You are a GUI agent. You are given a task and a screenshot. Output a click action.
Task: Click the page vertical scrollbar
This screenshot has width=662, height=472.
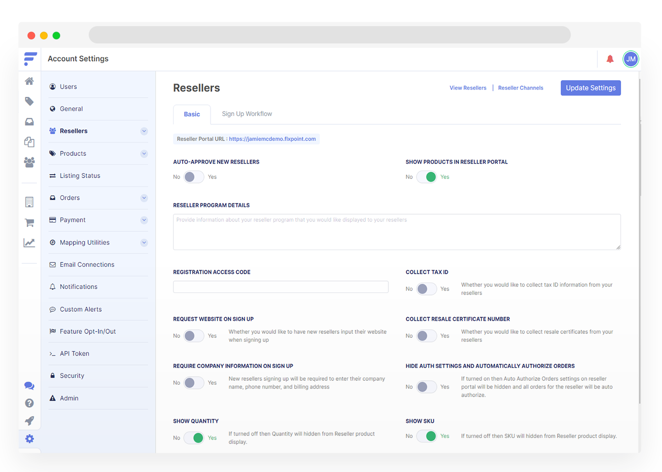640,242
